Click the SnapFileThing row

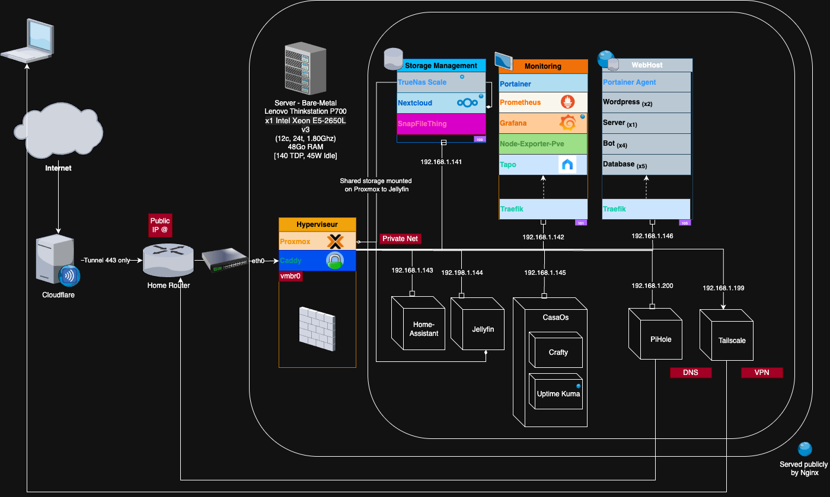441,124
